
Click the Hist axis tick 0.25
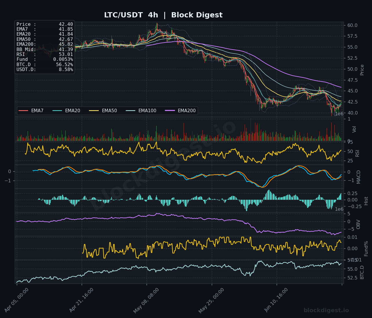[x=352, y=193]
